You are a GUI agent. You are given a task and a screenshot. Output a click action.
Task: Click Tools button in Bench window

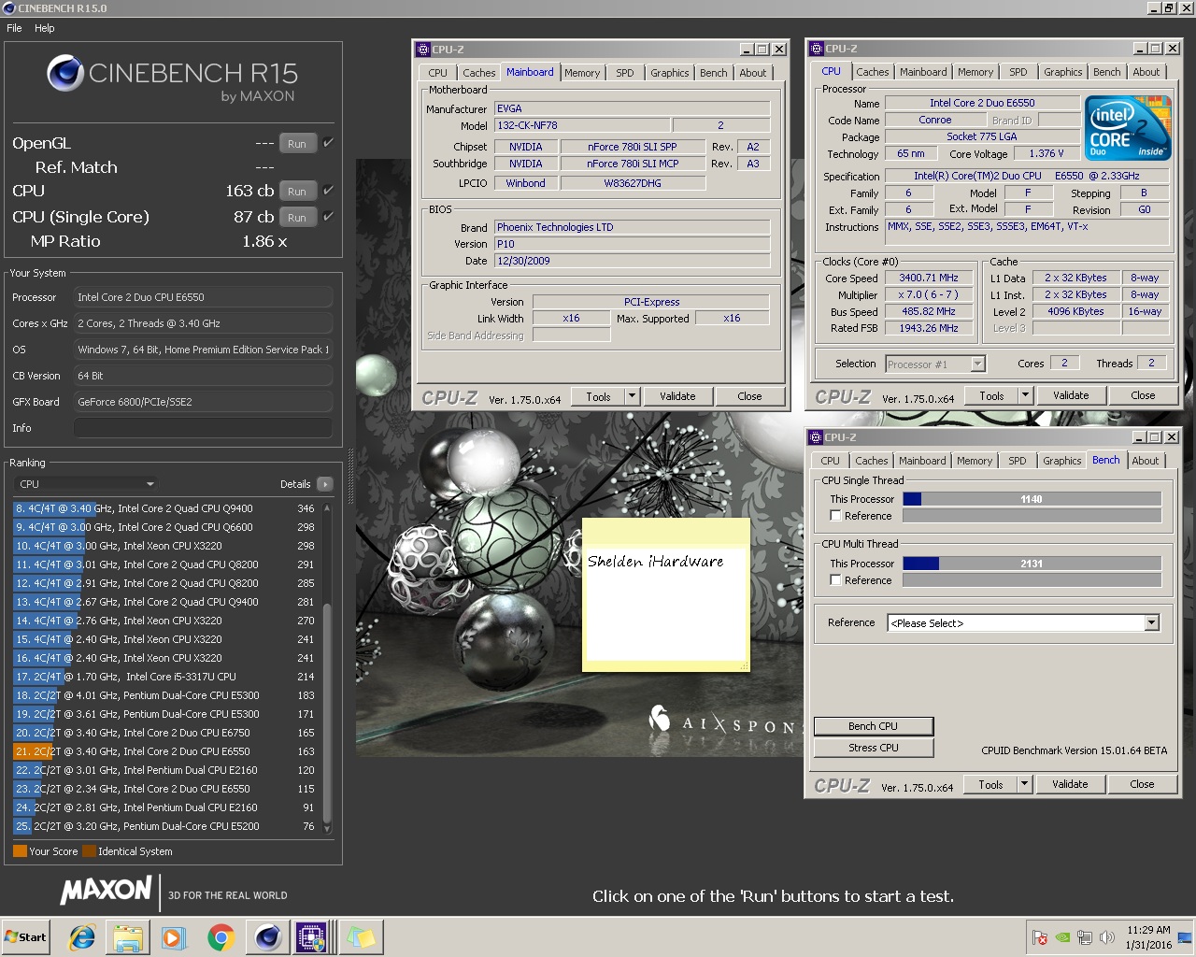click(990, 784)
